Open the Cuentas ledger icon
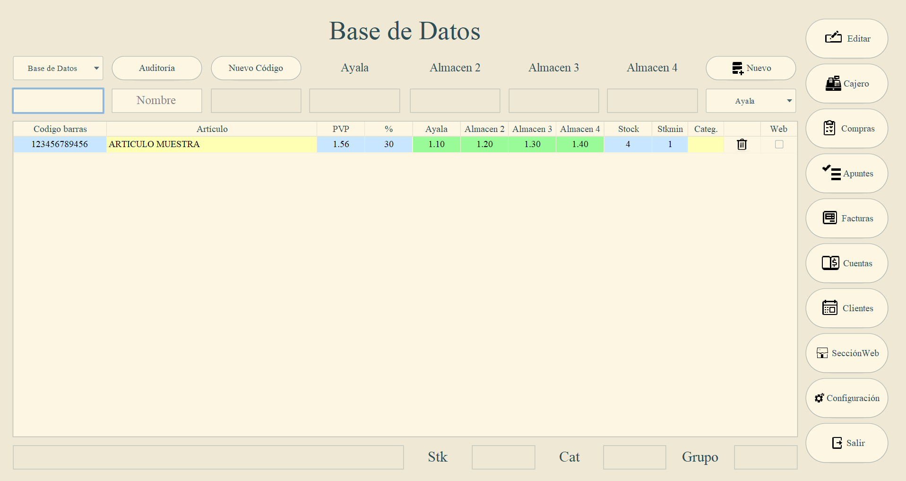Screen dimensions: 906x481 (830, 262)
